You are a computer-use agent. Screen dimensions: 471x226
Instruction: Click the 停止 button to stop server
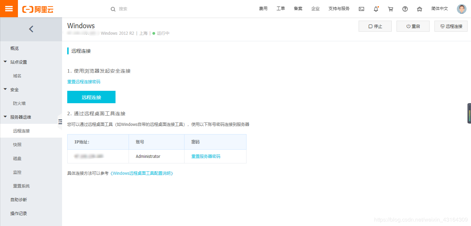tap(375, 26)
